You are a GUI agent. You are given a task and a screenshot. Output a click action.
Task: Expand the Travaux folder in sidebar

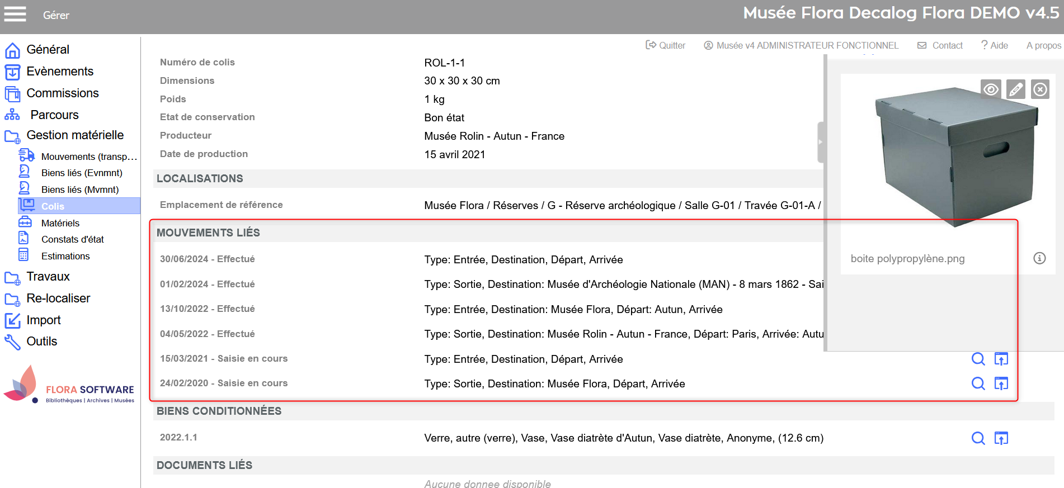click(x=48, y=277)
